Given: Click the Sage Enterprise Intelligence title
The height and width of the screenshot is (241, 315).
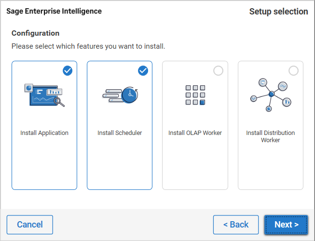Looking at the screenshot, I should click(54, 11).
